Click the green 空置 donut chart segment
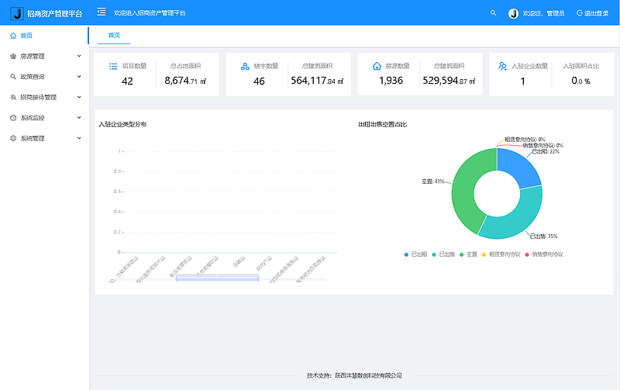The image size is (620, 390). 463,190
